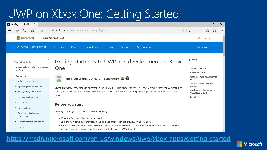Screen dimensions: 267x150
Task: Follow the UWP for Xbox One link
Action: pos(166,91)
